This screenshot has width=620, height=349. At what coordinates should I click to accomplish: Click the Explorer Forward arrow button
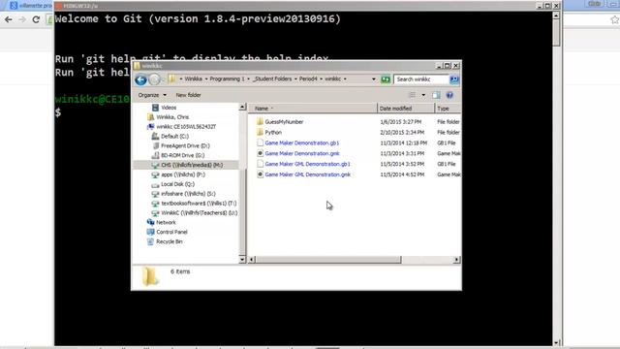click(x=155, y=79)
